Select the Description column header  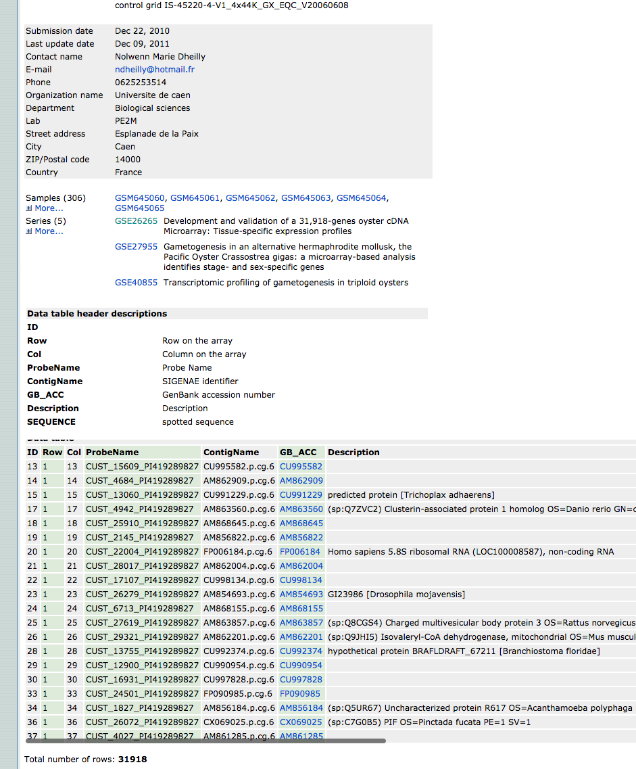point(353,452)
